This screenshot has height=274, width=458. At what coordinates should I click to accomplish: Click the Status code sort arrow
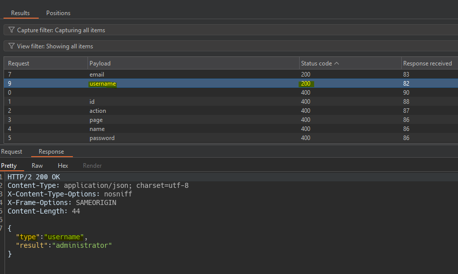[x=336, y=63]
